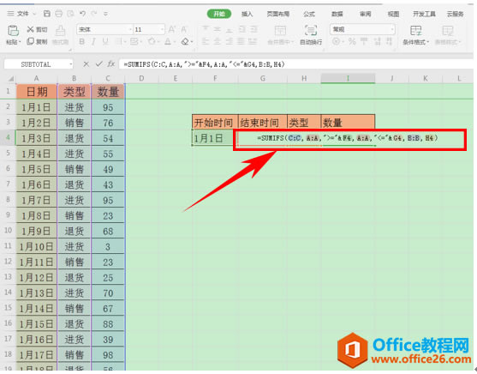Click the percent style icon
This screenshot has width=477, height=374.
pyautogui.click(x=352, y=41)
